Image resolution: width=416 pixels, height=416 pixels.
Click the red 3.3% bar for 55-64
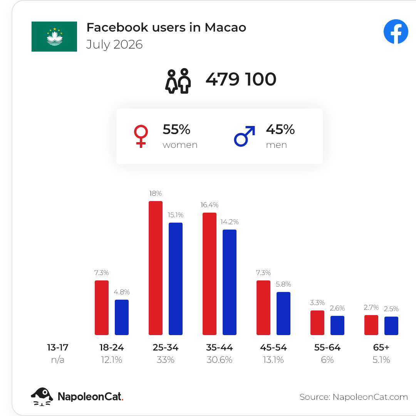pyautogui.click(x=317, y=323)
